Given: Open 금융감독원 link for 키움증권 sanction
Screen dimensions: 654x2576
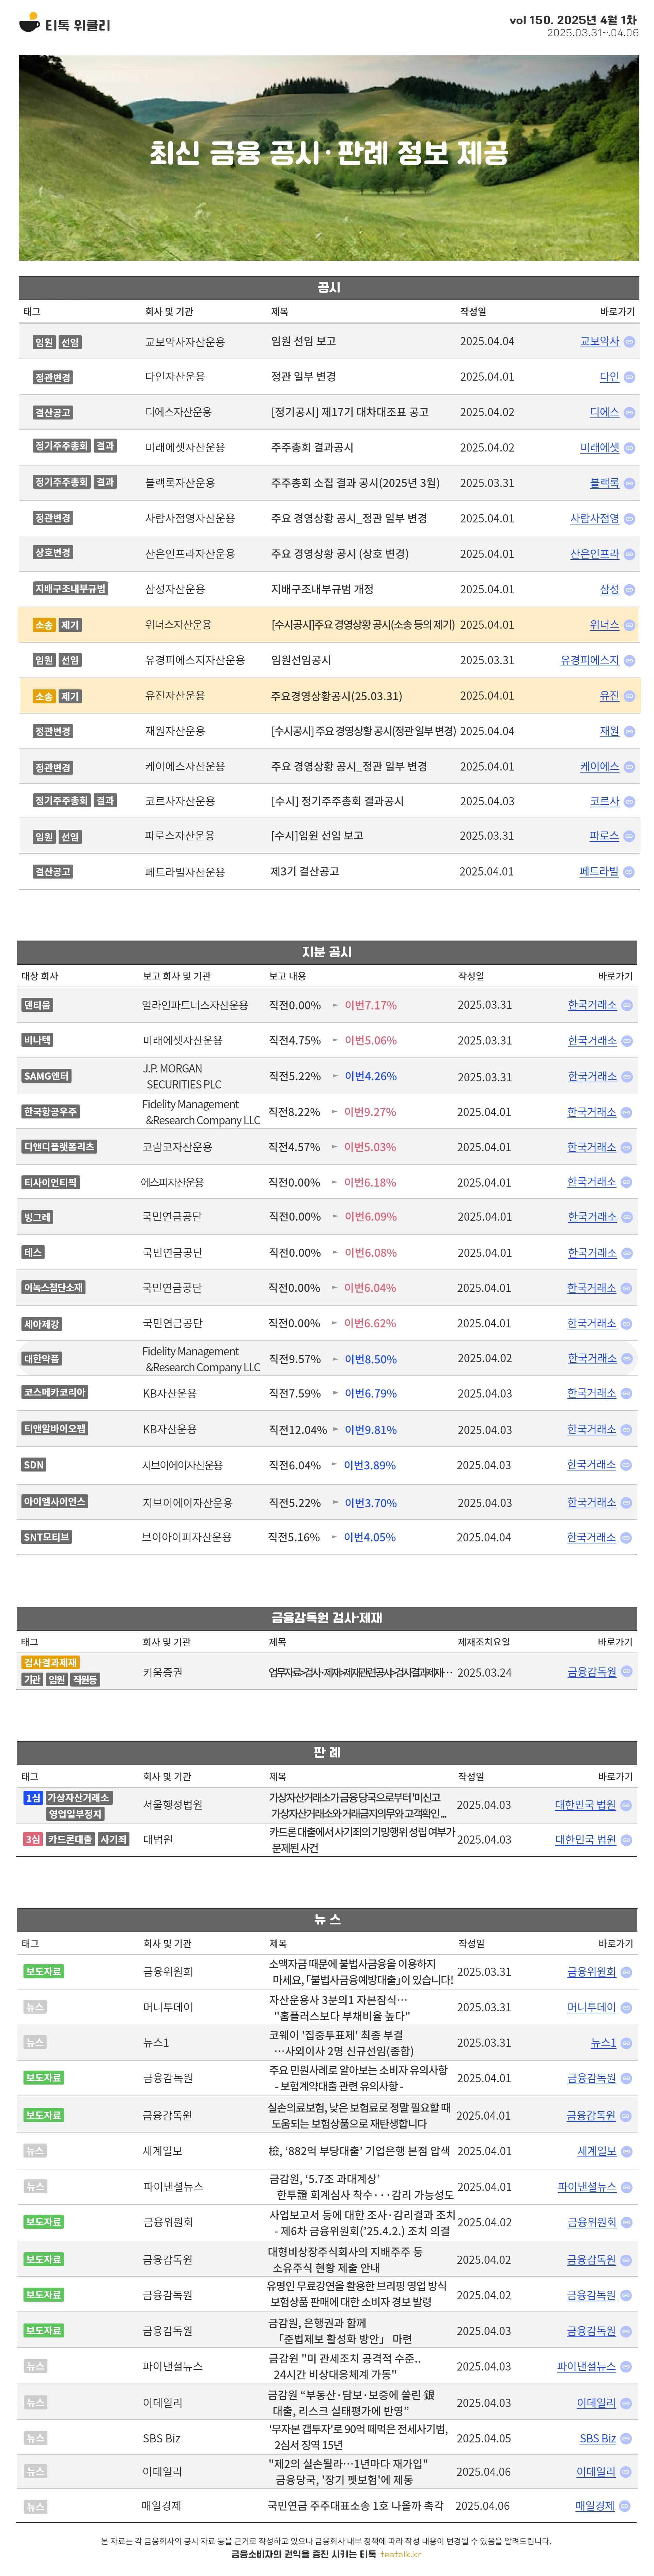Looking at the screenshot, I should click(x=592, y=1672).
